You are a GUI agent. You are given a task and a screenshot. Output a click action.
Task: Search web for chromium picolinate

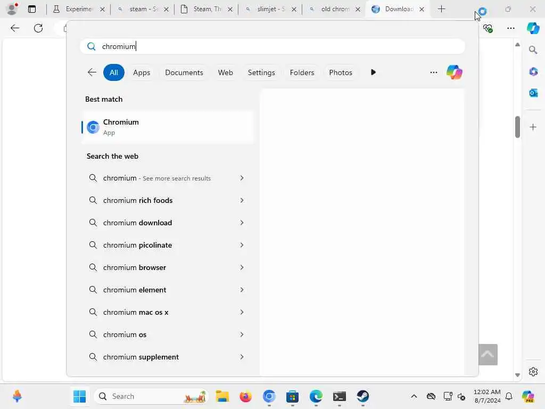coord(168,245)
